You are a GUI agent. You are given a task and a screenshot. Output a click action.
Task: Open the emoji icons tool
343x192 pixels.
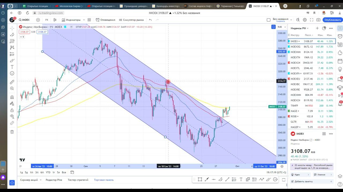pos(12,73)
